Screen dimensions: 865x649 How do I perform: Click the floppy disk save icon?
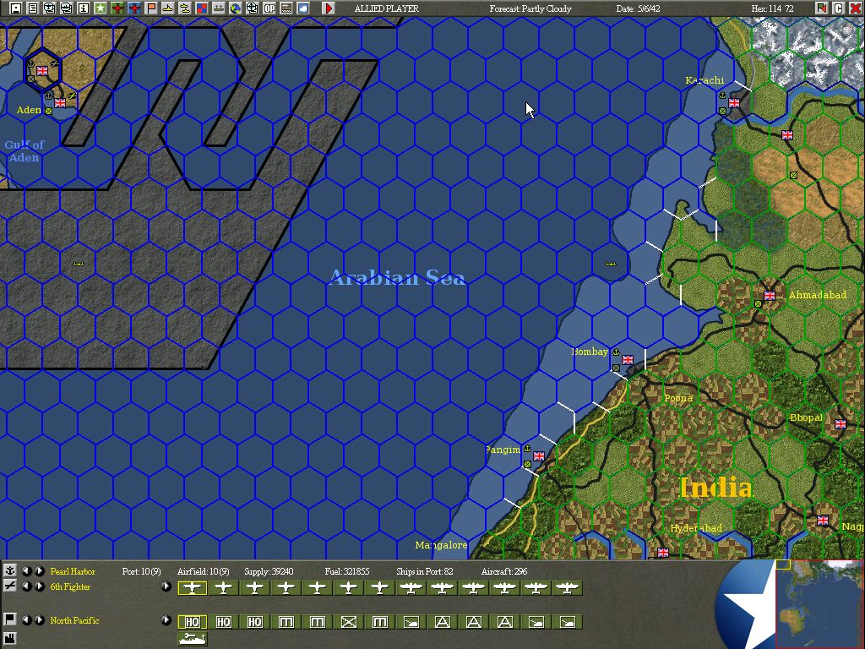point(16,8)
